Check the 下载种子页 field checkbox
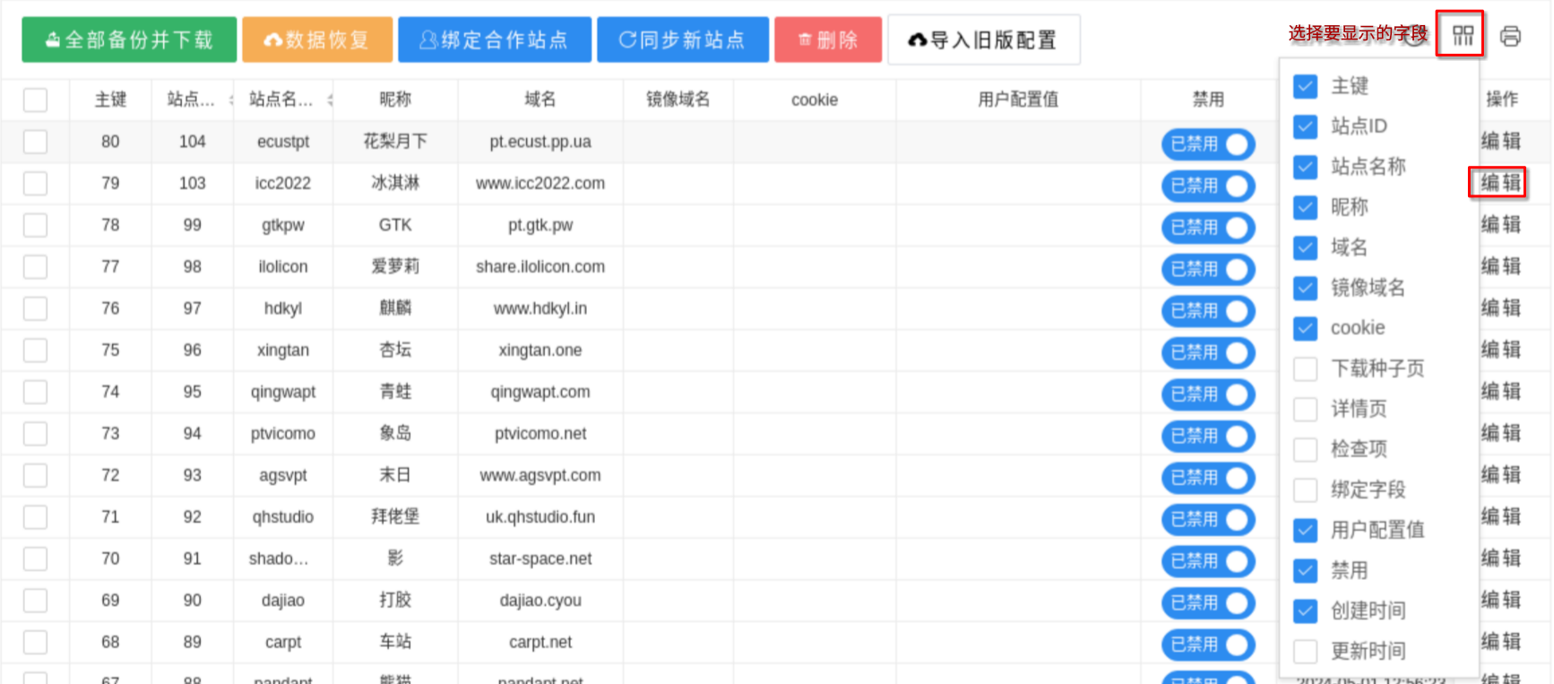This screenshot has height=684, width=1554. tap(1306, 368)
